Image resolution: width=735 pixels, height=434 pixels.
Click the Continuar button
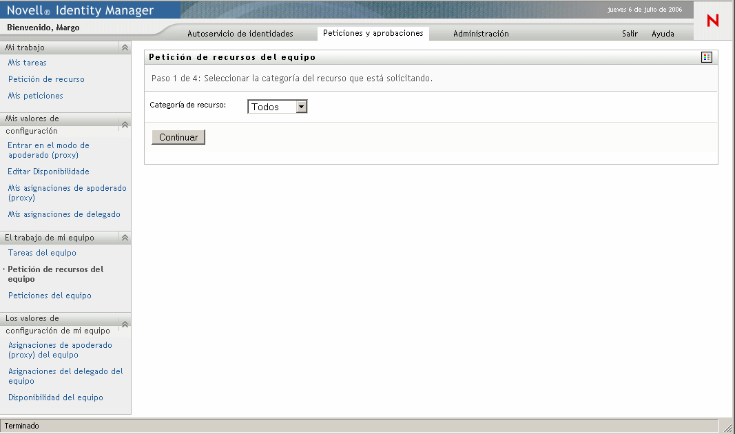178,137
